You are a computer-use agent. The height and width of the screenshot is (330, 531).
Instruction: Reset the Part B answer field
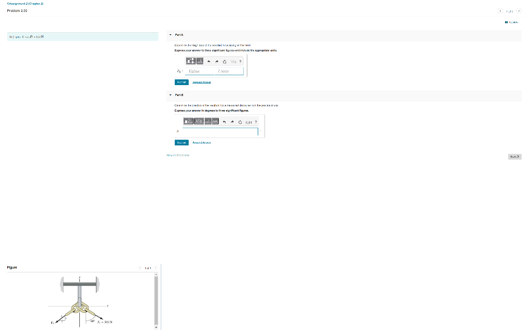pos(240,122)
